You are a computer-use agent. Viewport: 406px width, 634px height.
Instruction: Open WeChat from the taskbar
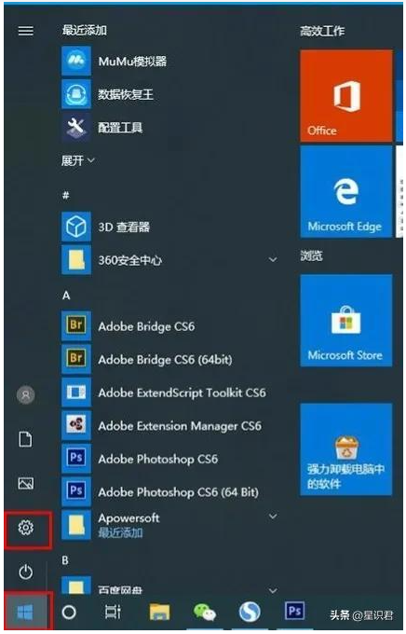[x=205, y=612]
